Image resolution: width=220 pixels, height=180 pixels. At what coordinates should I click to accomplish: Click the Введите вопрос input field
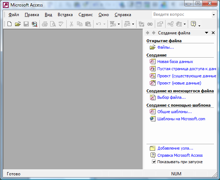[x=182, y=15]
